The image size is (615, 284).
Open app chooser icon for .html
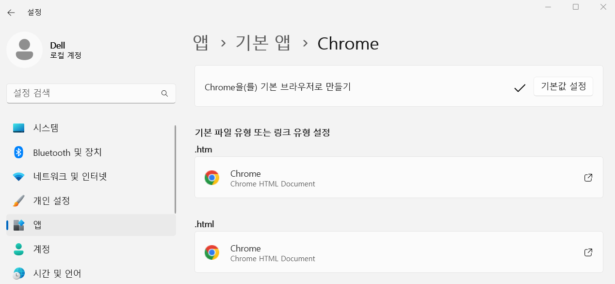[x=588, y=252]
